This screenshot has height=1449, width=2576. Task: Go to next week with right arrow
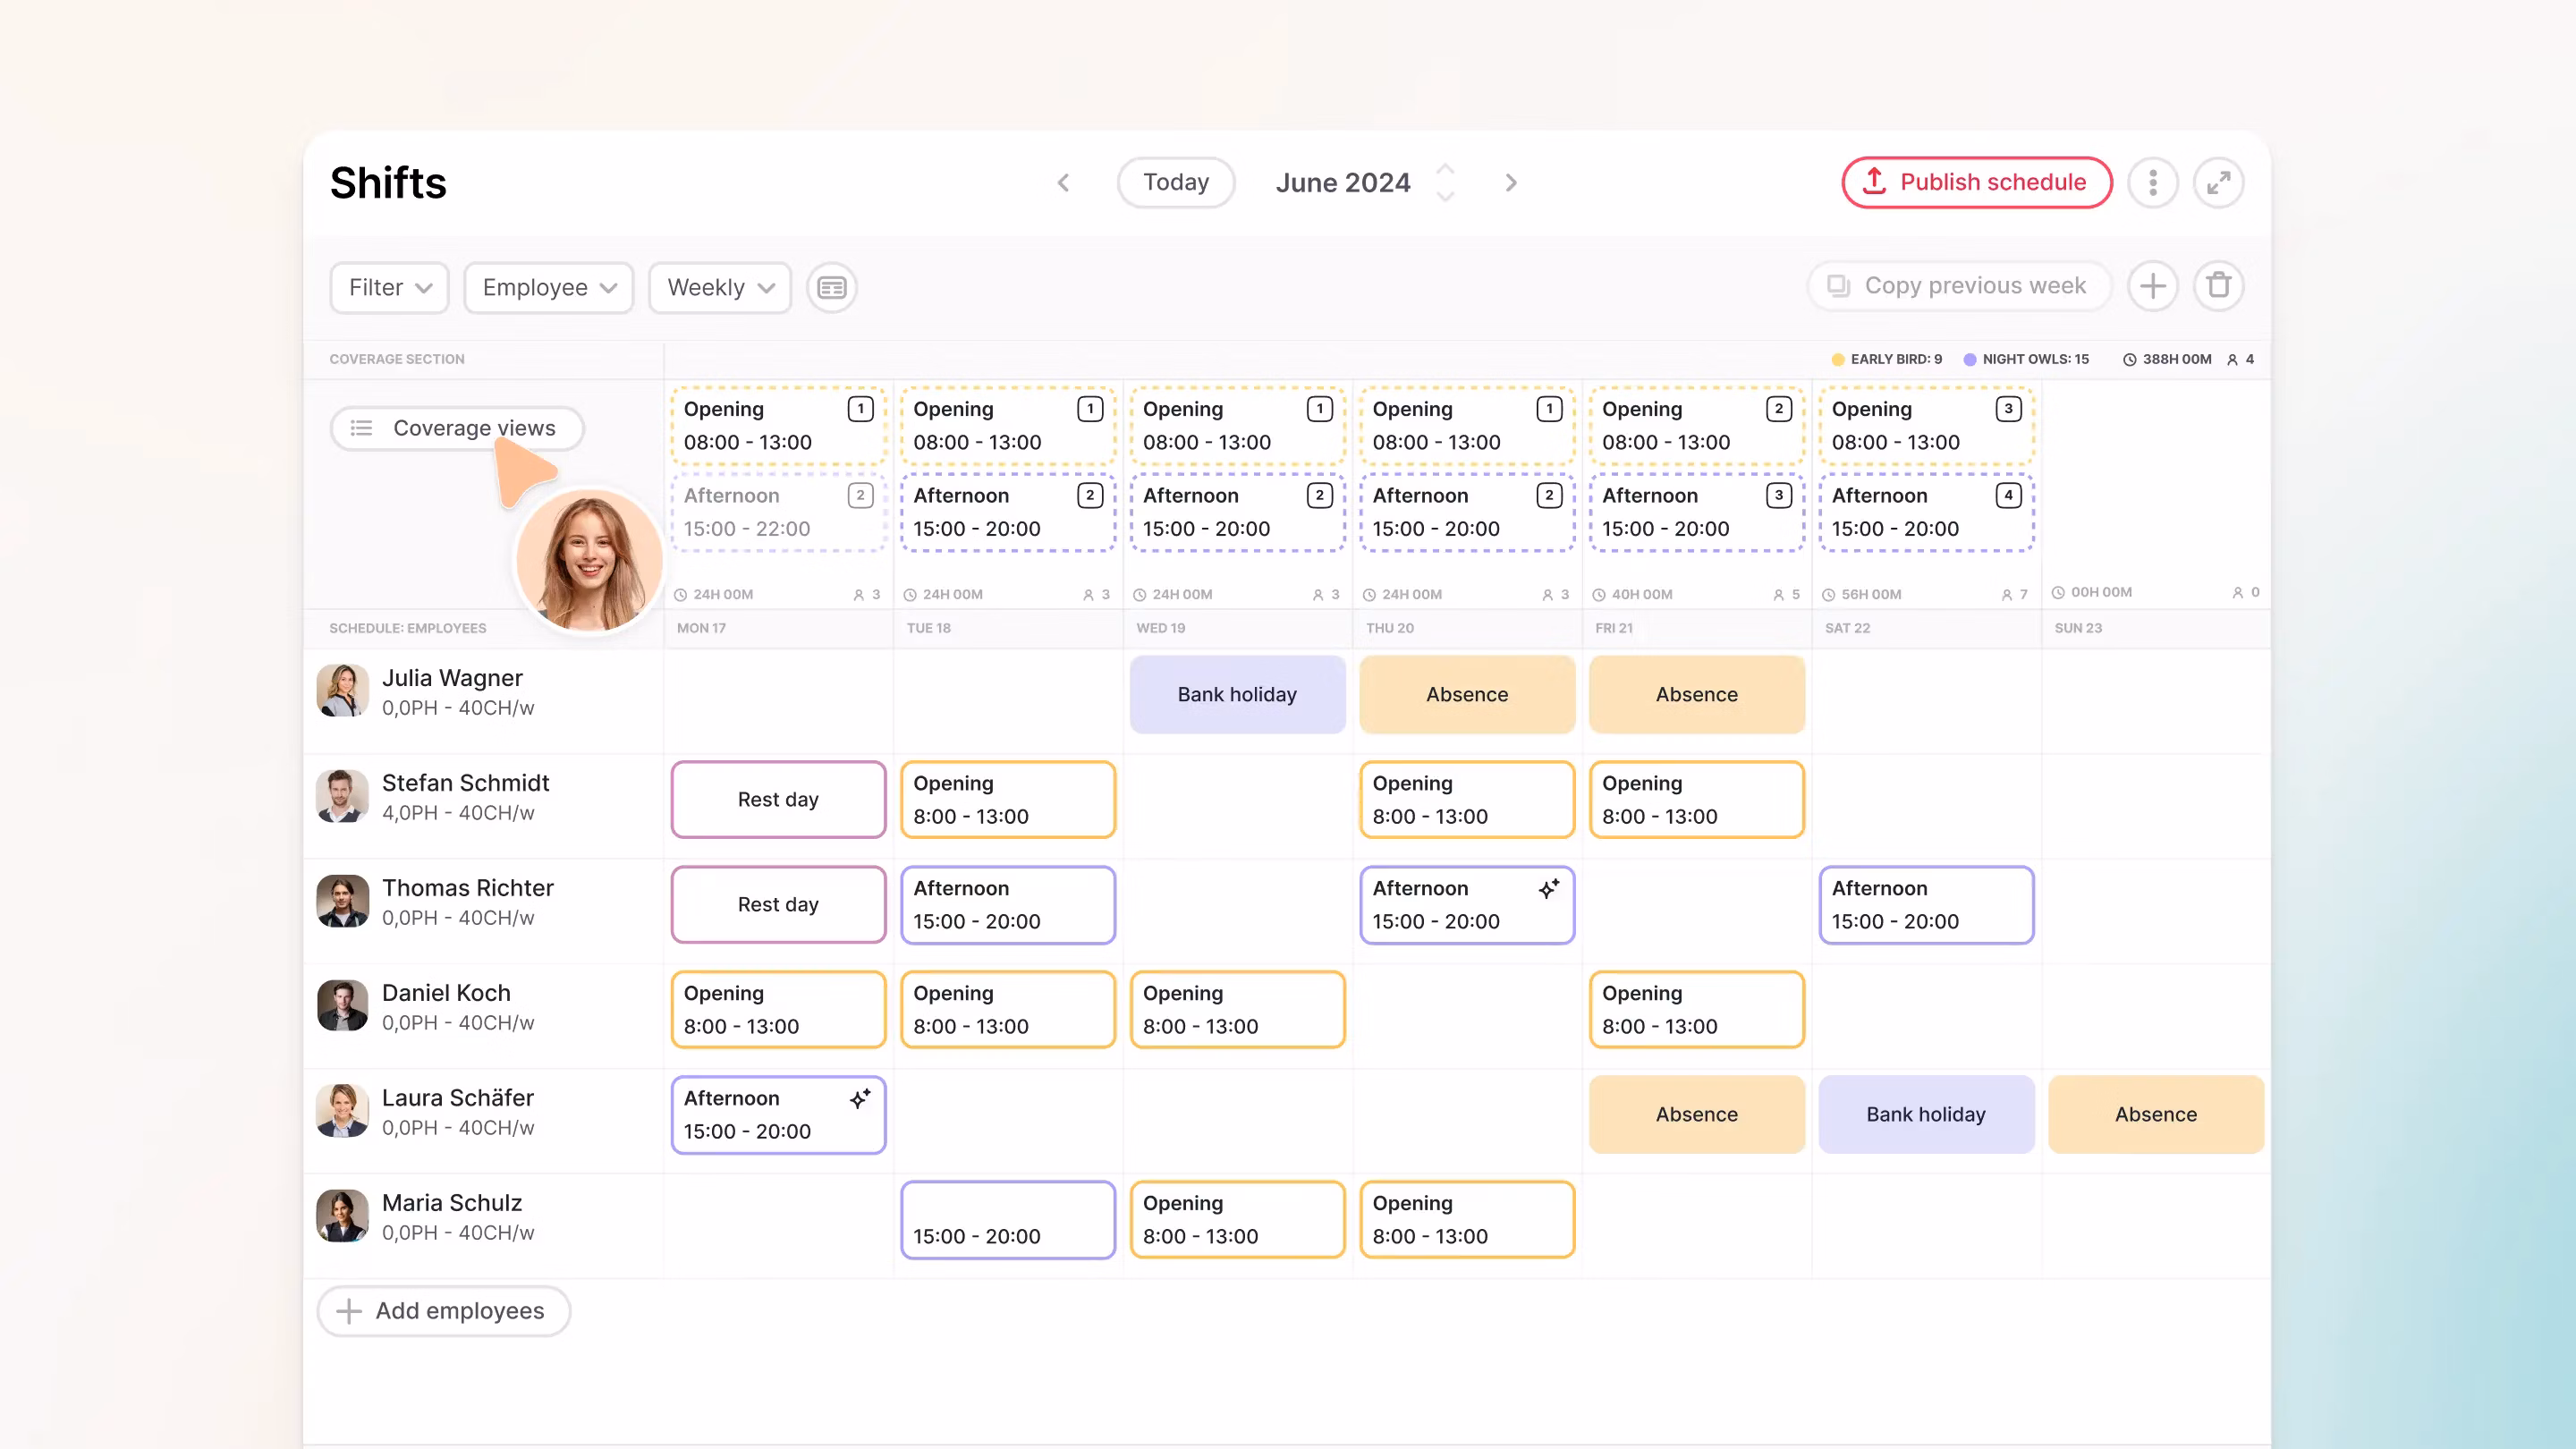[1511, 183]
